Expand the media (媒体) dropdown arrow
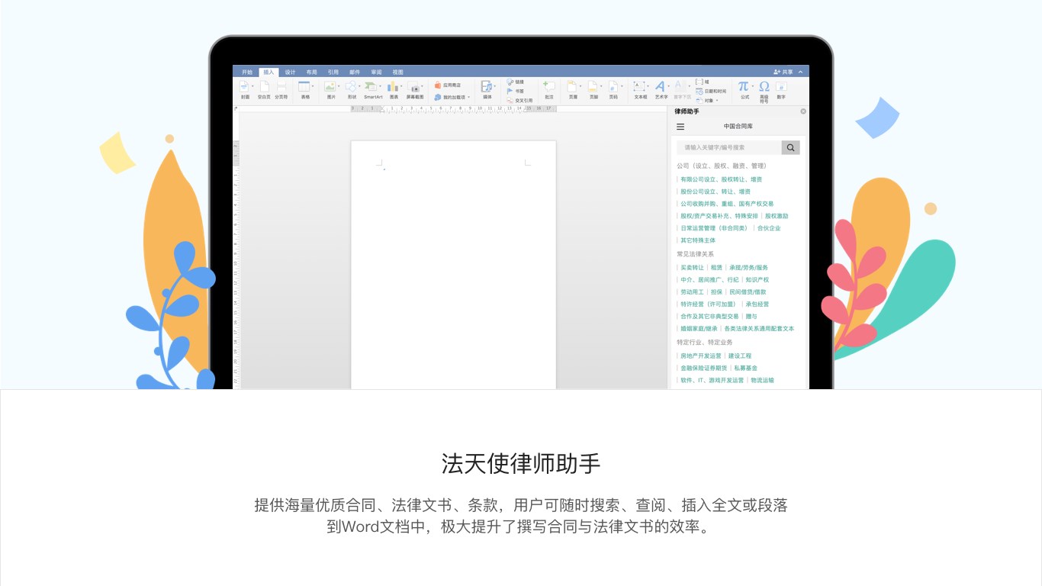 point(495,87)
